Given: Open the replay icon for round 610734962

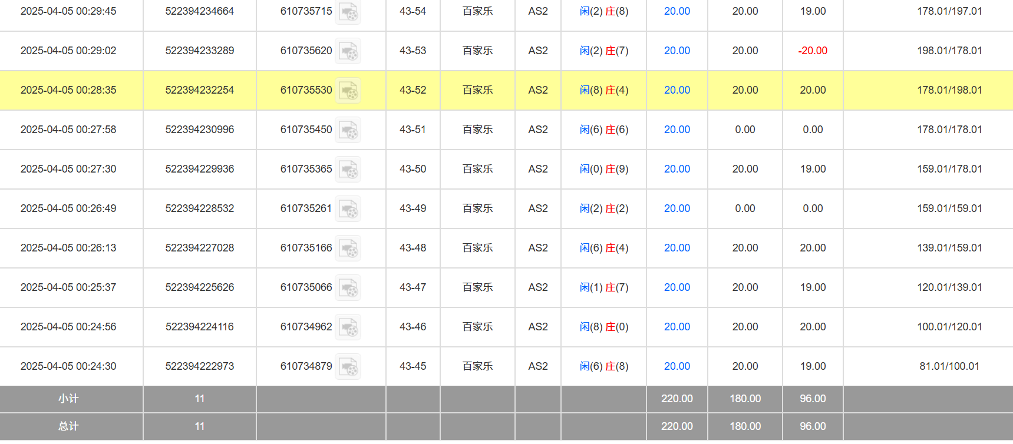Looking at the screenshot, I should (x=348, y=327).
